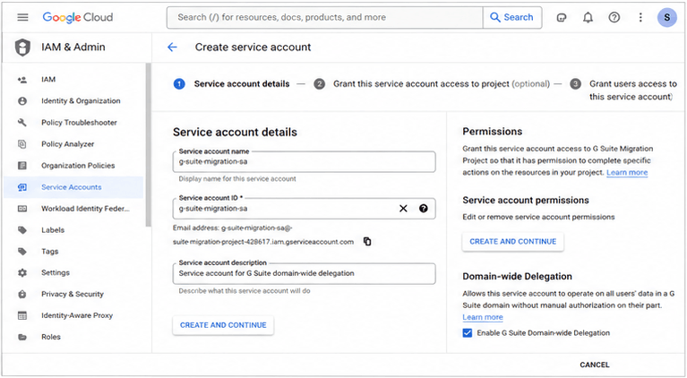Select Service Accounts in sidebar

pyautogui.click(x=73, y=187)
